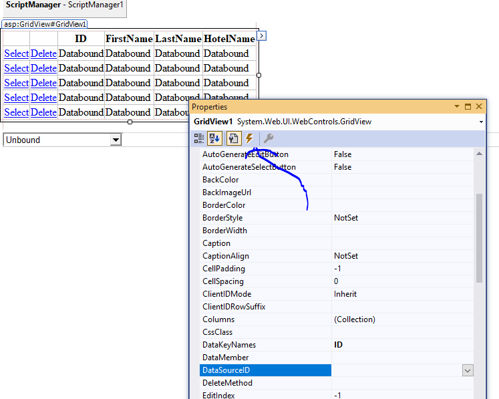Select the Caption property

(265, 243)
